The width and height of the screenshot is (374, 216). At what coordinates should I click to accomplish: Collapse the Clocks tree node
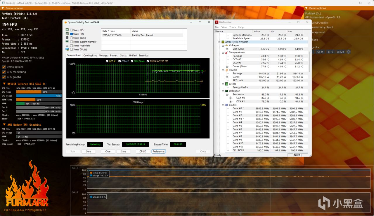pos(223,105)
